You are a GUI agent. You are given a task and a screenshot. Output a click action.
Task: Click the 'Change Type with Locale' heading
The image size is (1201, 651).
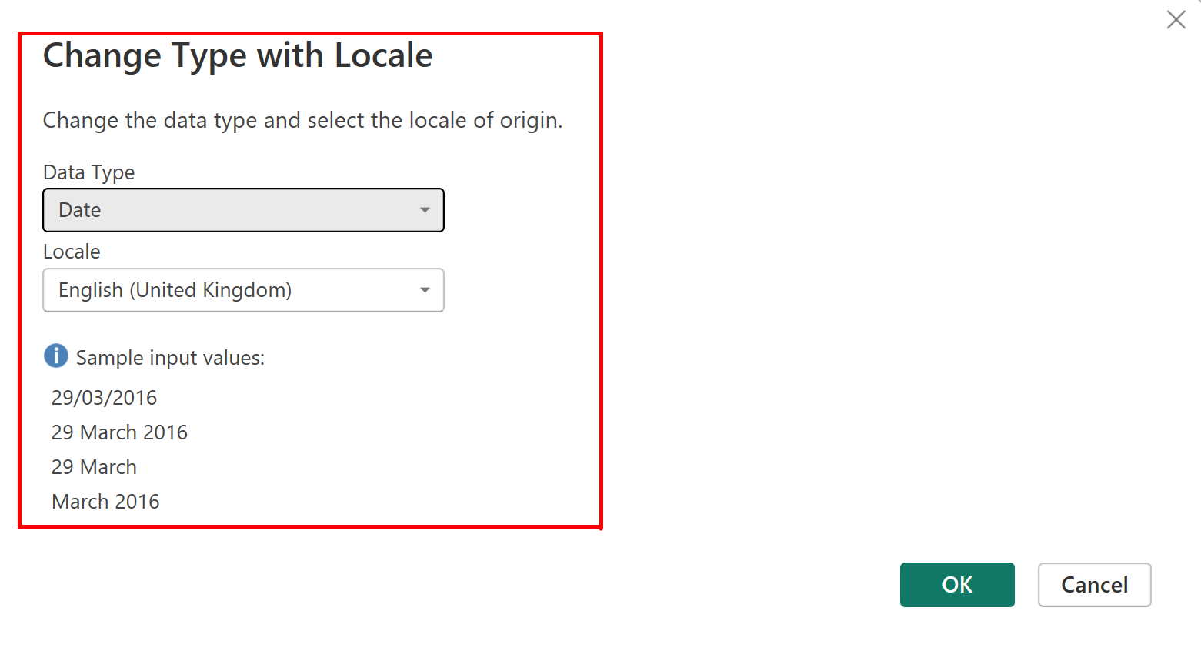[238, 56]
